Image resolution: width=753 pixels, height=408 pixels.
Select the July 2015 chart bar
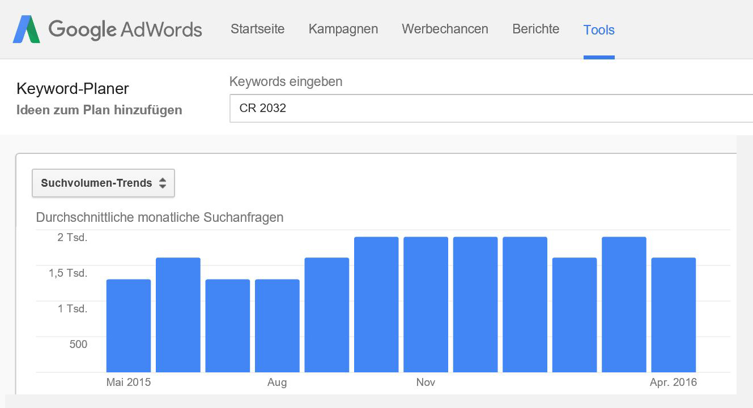(x=228, y=325)
